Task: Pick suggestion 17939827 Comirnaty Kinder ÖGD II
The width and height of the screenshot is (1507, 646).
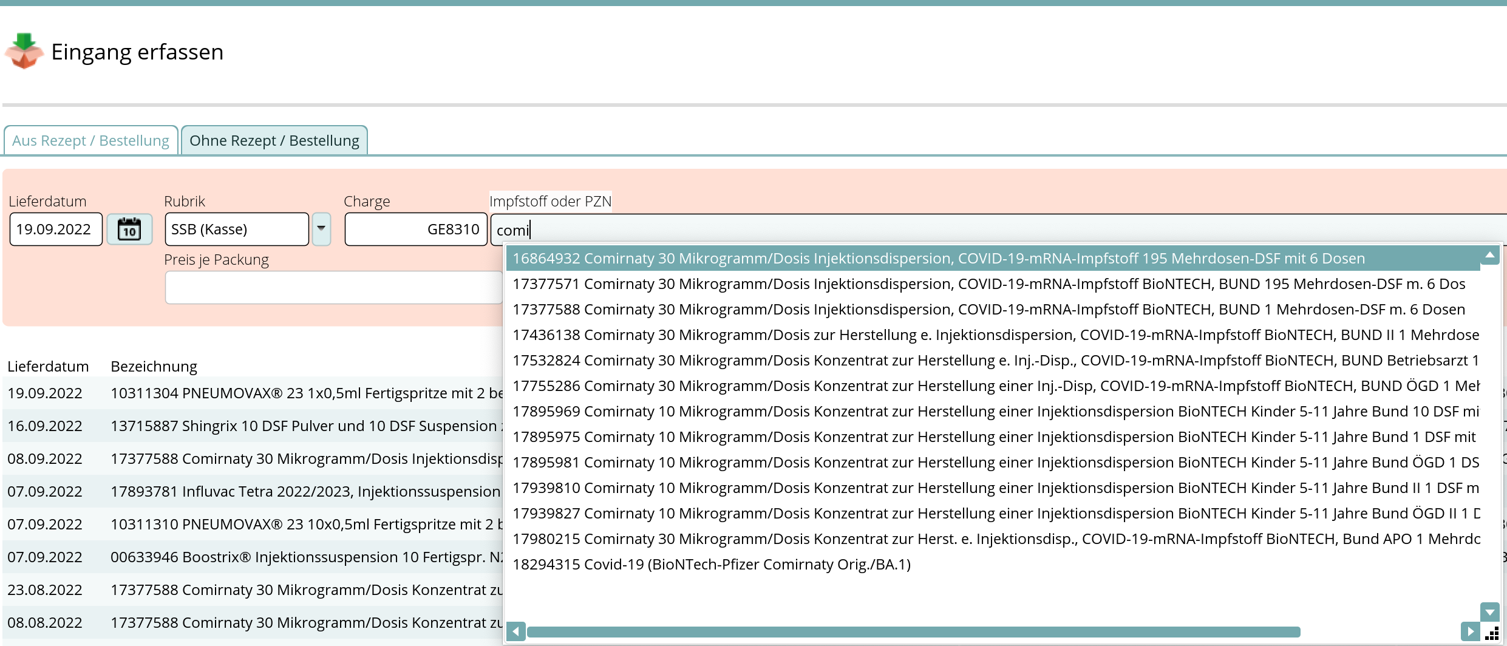Action: (993, 514)
